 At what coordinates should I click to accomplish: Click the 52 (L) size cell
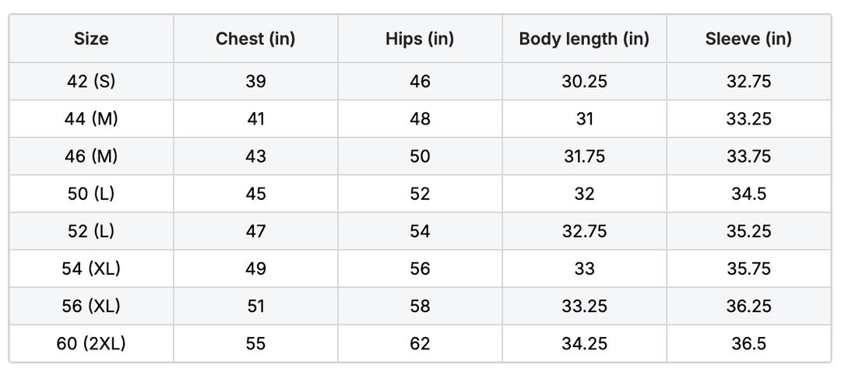pyautogui.click(x=91, y=231)
